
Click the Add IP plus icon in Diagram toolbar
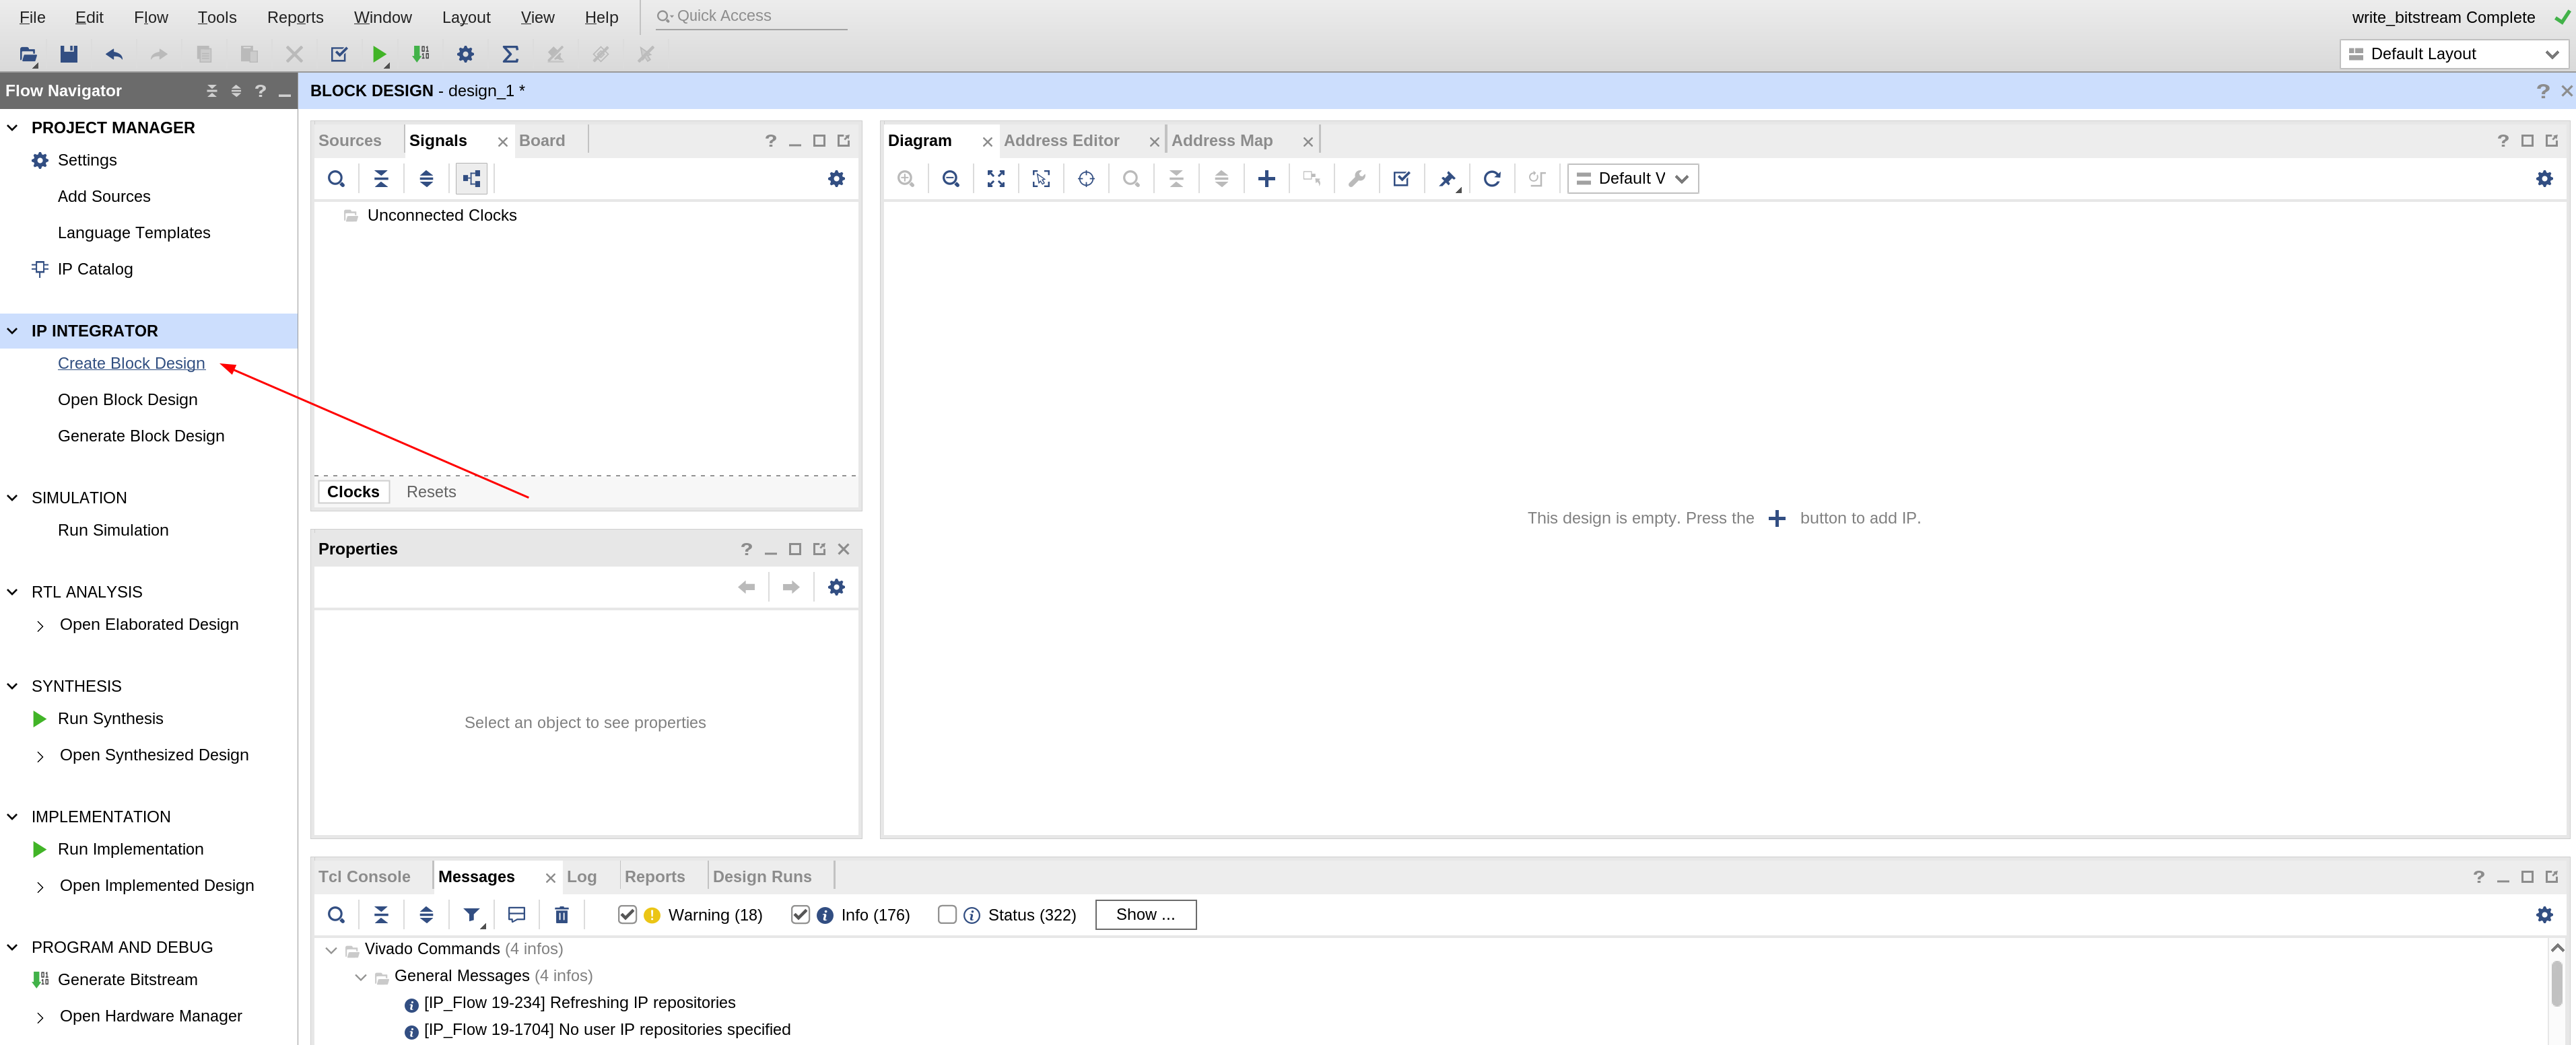1266,179
